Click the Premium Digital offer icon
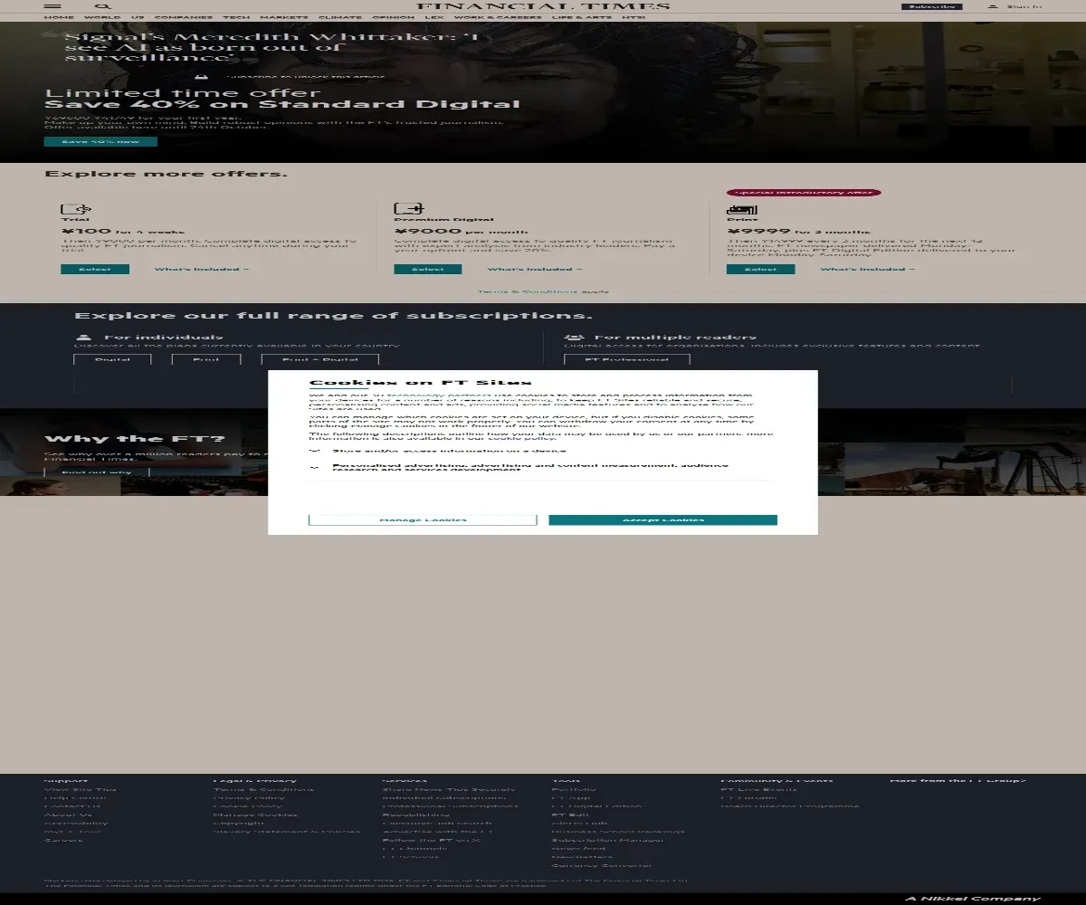The image size is (1086, 905). (409, 208)
